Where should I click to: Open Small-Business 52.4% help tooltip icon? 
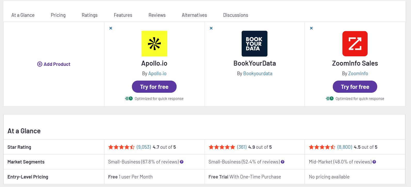pos(283,162)
